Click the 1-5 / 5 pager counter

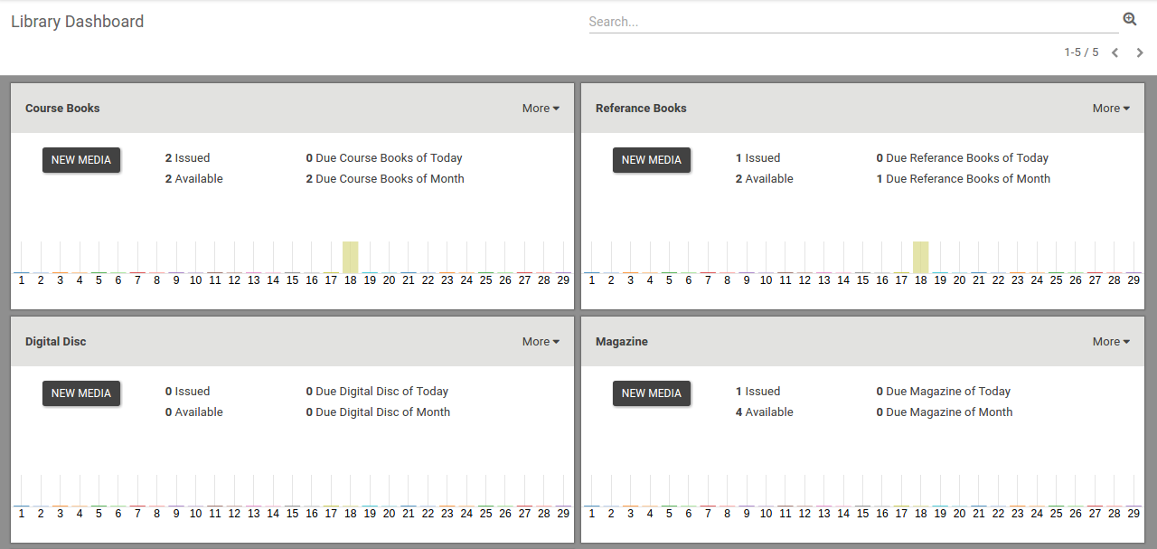(x=1081, y=52)
